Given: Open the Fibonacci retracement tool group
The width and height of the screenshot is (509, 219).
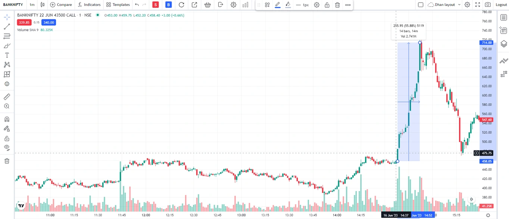Looking at the screenshot, I should click(7, 36).
